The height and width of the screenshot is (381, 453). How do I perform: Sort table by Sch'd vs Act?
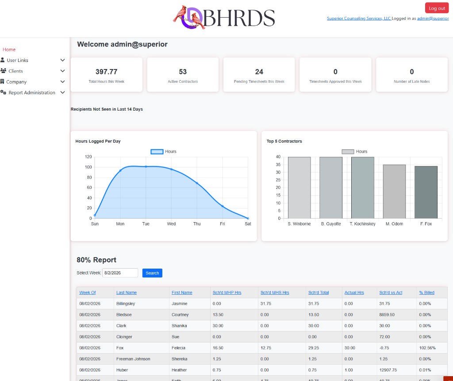coord(391,292)
